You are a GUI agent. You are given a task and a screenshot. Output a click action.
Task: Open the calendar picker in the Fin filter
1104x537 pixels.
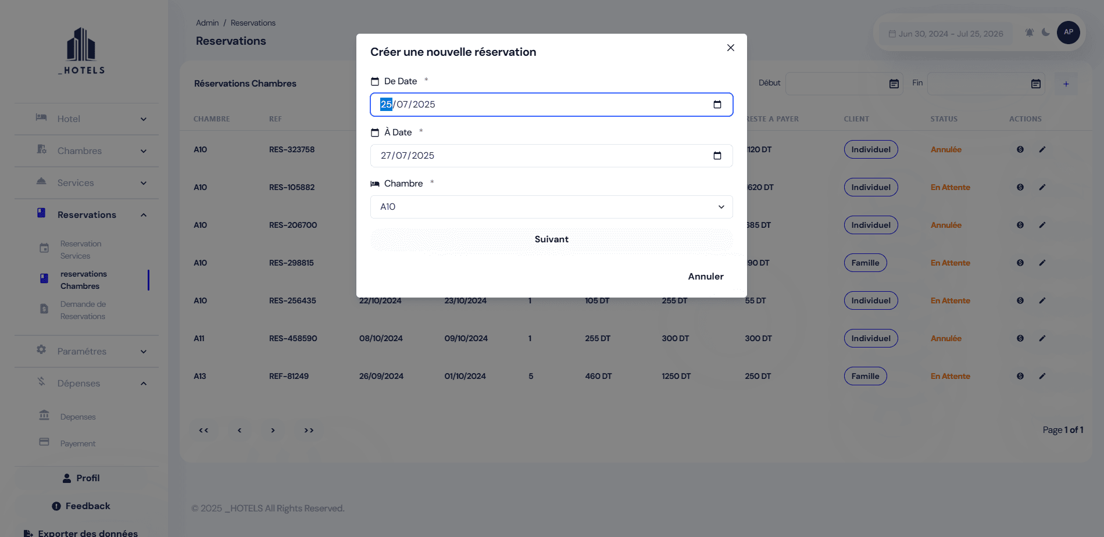[x=1035, y=84]
